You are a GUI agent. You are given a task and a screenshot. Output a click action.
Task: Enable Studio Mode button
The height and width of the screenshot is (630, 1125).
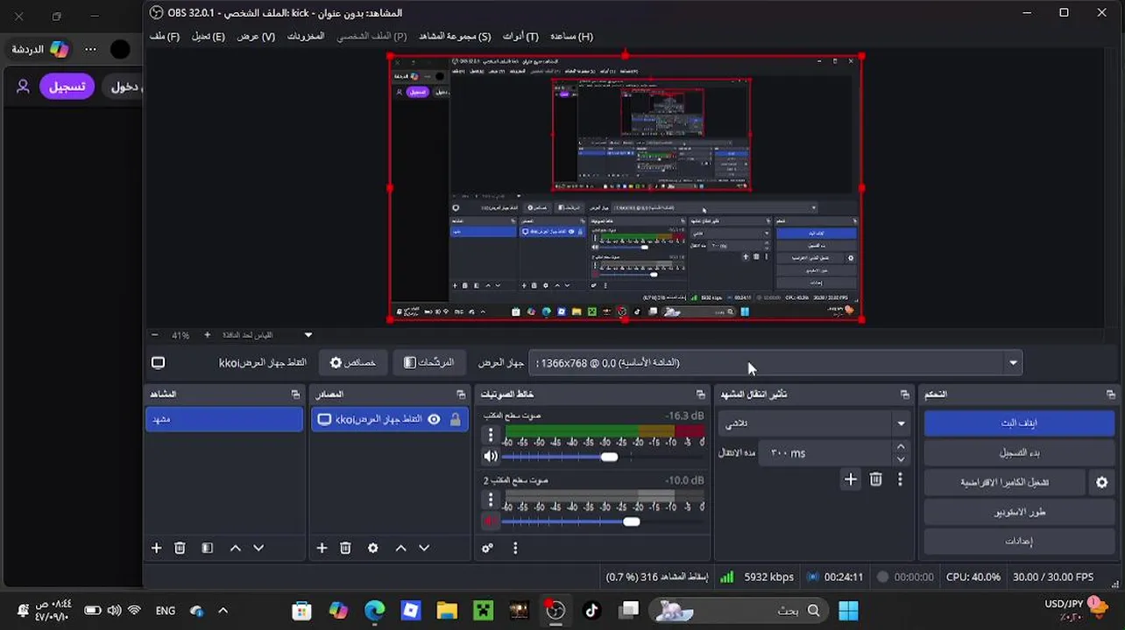point(1019,512)
